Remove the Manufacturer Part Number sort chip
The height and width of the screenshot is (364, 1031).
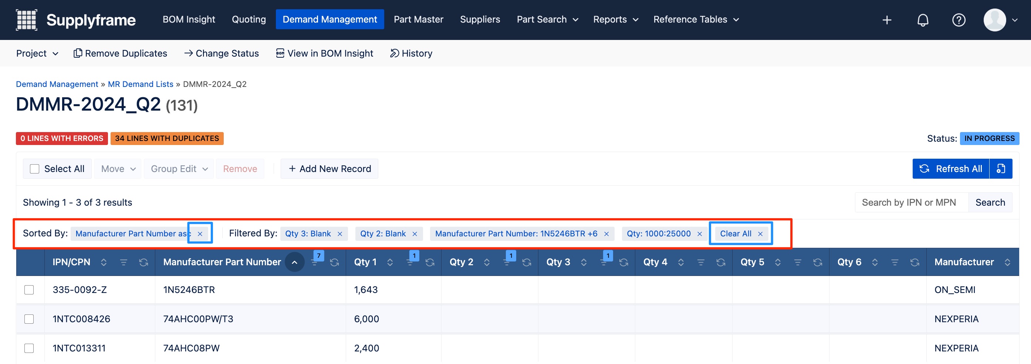[x=200, y=234]
